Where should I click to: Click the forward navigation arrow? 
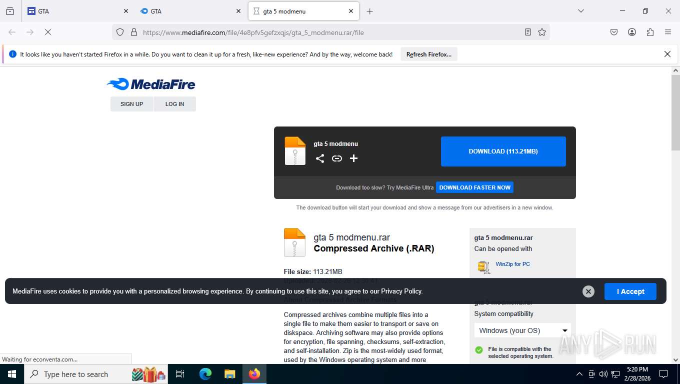tap(30, 32)
